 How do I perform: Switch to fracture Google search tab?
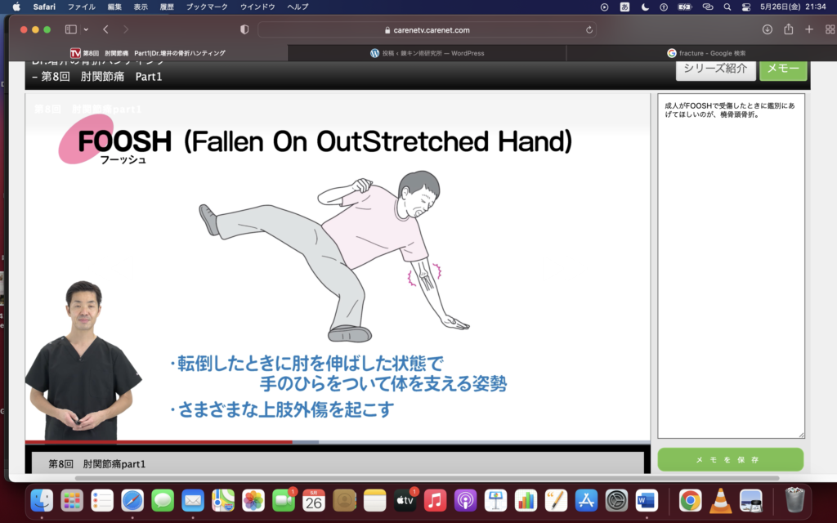(706, 53)
